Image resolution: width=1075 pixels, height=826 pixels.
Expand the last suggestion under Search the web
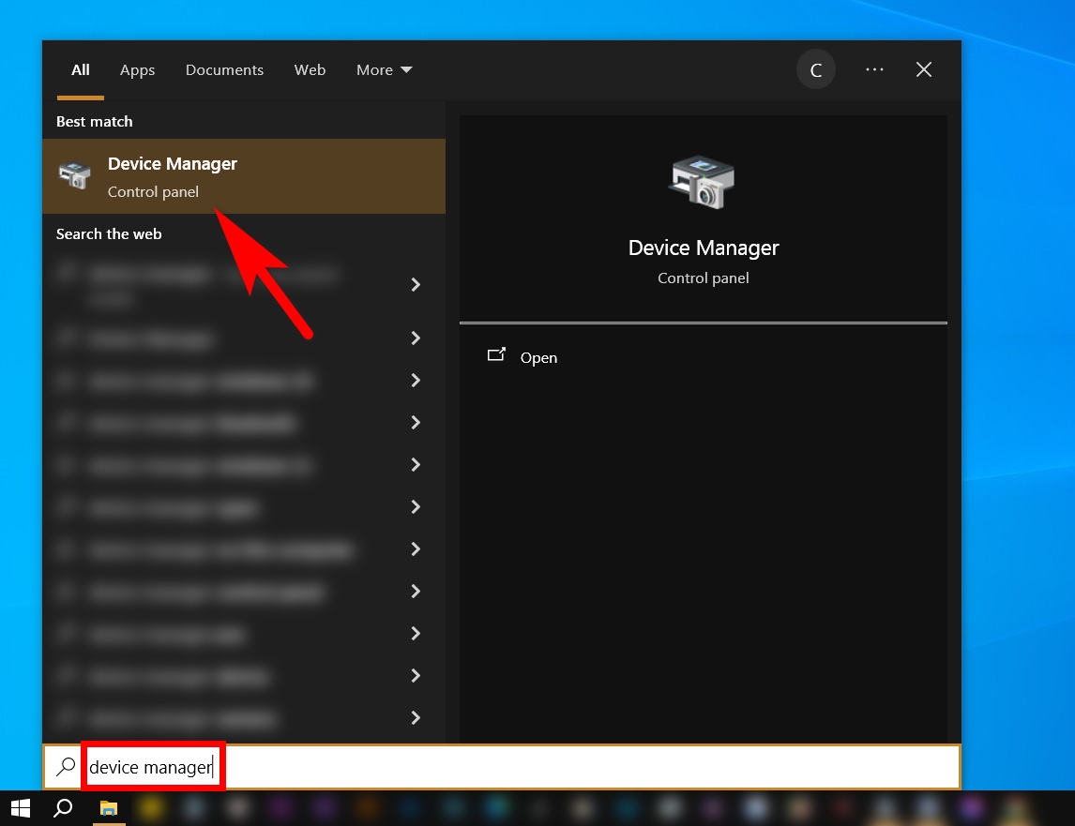416,717
